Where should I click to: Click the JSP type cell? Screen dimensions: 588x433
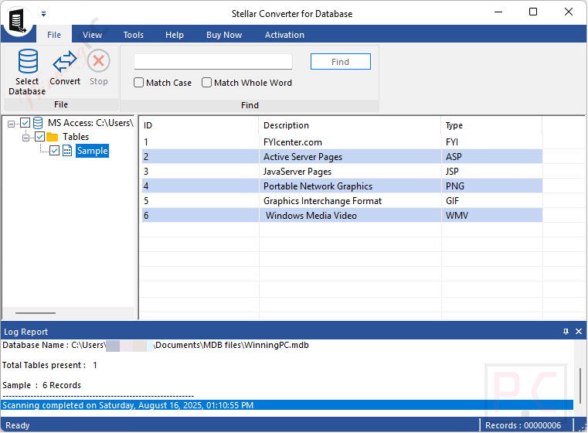(492, 172)
